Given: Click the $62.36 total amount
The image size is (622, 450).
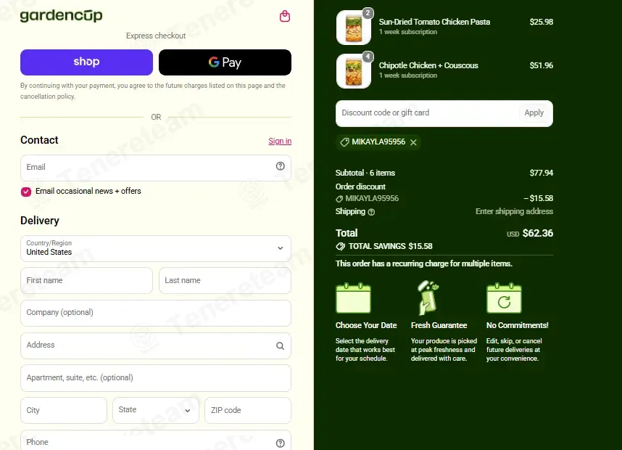Looking at the screenshot, I should 537,233.
